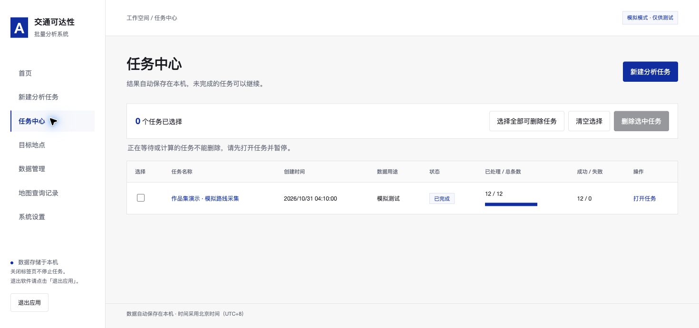Viewport: 699px width, 328px height.
Task: Click the 状态 column header
Action: (x=435, y=172)
